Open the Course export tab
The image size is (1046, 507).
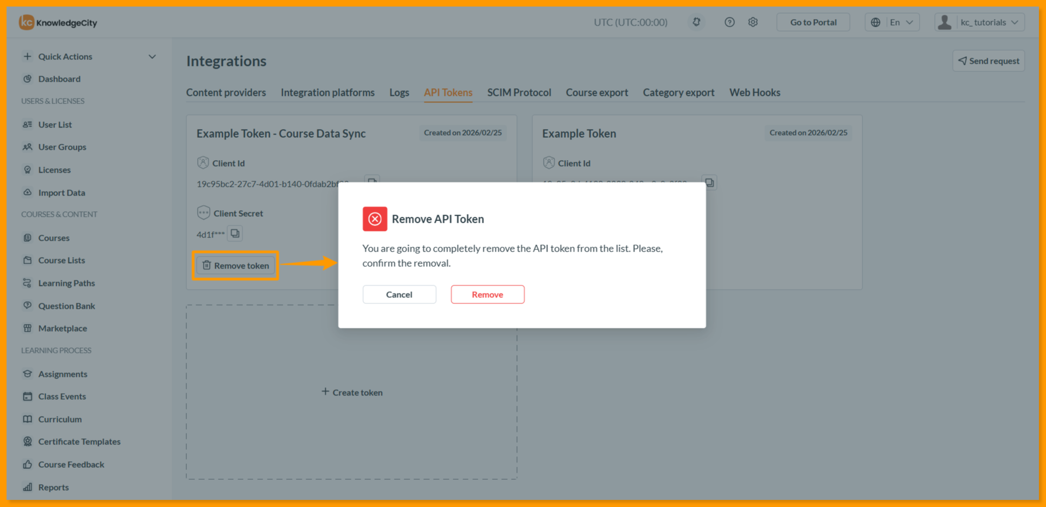597,93
